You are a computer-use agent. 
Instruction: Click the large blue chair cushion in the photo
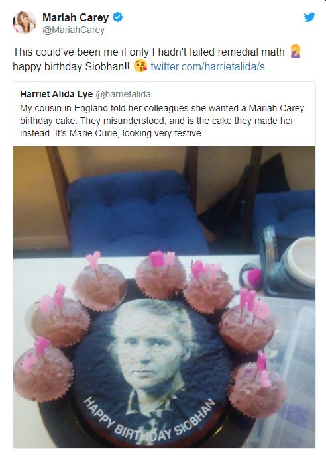pos(136,213)
